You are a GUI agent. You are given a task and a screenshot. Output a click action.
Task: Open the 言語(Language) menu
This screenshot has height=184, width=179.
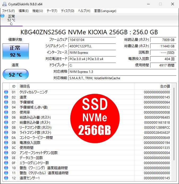pyautogui.click(x=105, y=11)
